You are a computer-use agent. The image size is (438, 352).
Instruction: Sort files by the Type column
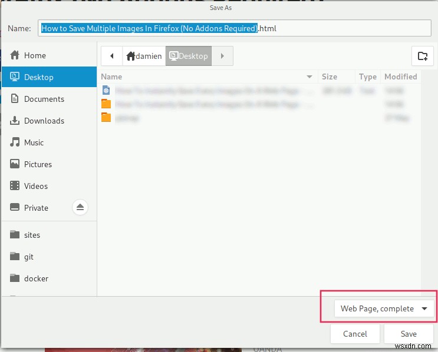point(368,77)
